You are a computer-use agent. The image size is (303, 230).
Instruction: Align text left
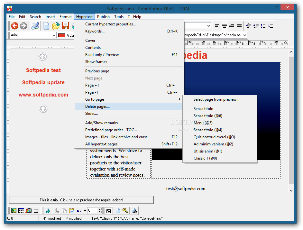pyautogui.click(x=217, y=26)
